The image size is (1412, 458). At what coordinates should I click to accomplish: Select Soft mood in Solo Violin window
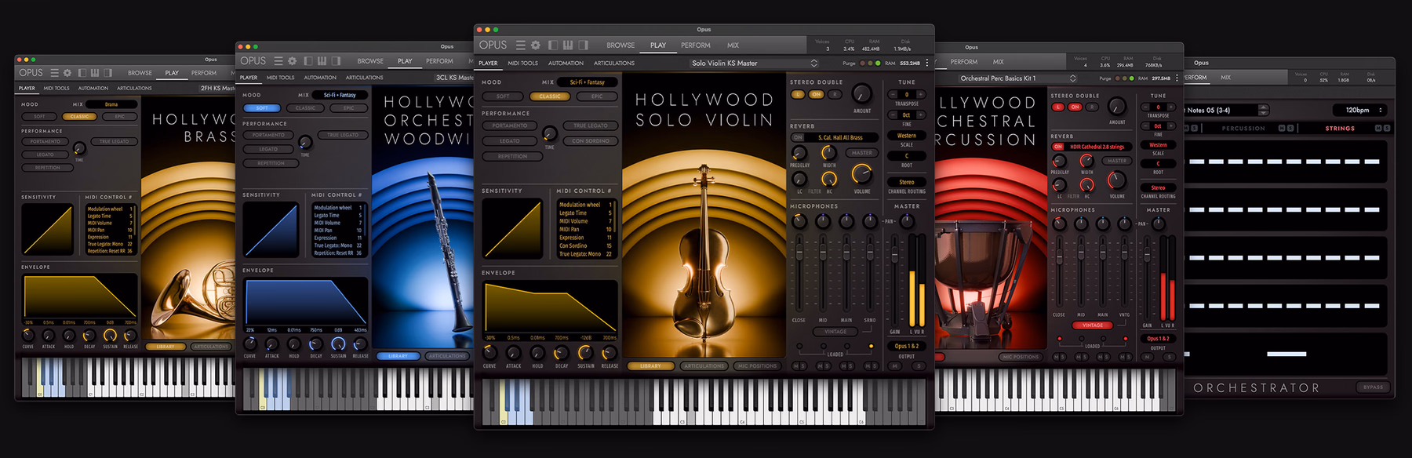[x=503, y=96]
